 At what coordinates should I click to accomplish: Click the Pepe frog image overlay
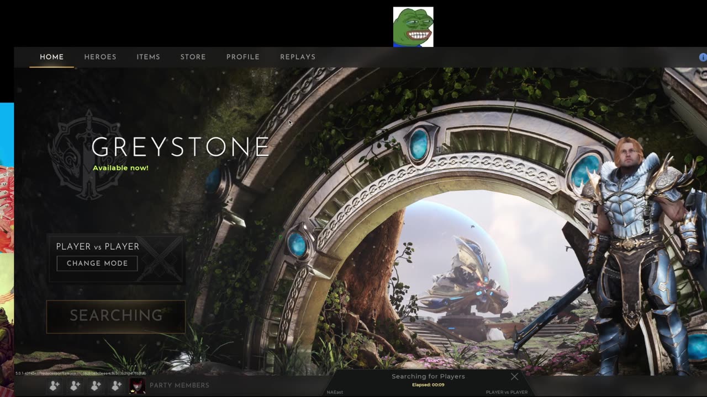(x=413, y=26)
